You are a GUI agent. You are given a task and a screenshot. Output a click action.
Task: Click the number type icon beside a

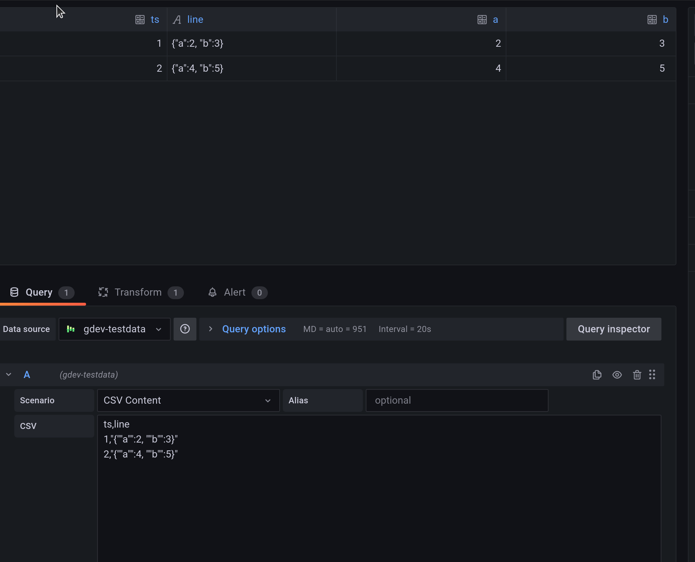coord(482,20)
